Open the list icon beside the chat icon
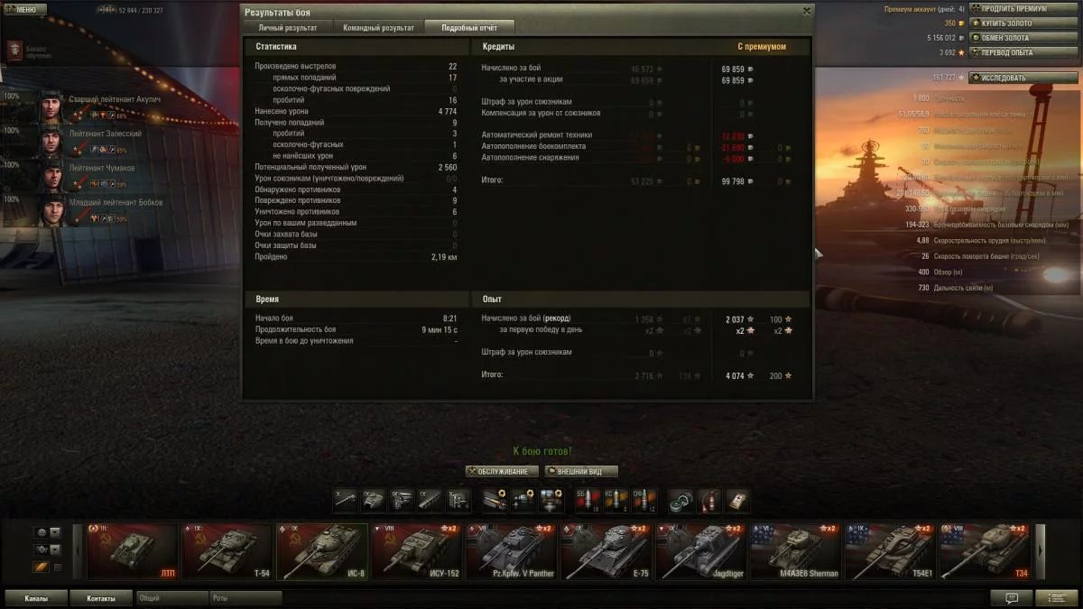 pos(1056,597)
